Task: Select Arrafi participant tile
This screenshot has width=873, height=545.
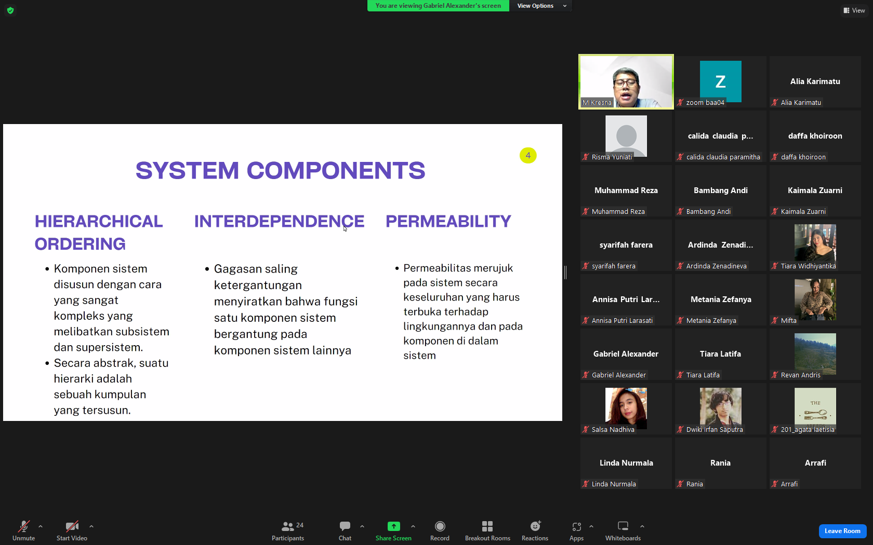Action: point(815,464)
